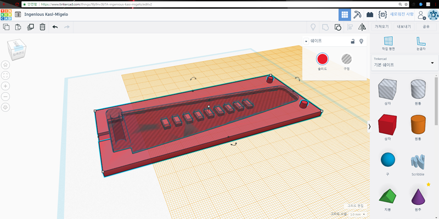Delete the selected shape
Screen dimensions: 439x219
point(42,27)
